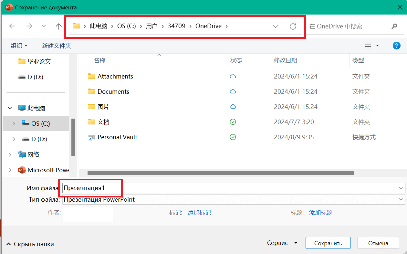Click the cloud sync icon beside Attachments

[x=233, y=76]
